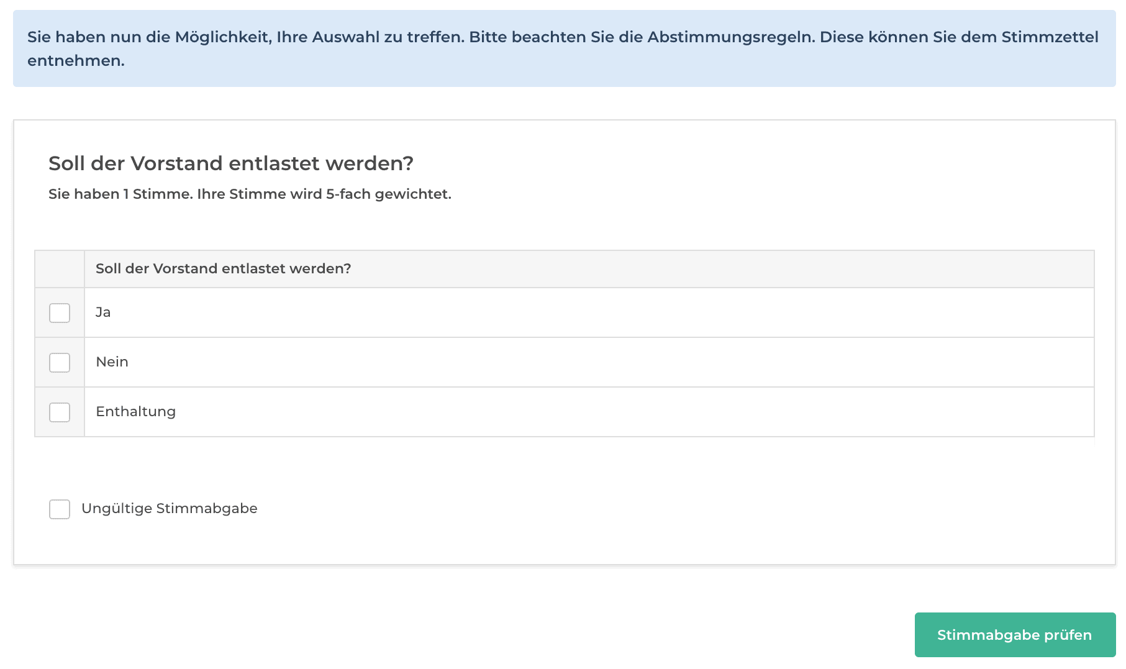The height and width of the screenshot is (669, 1126).
Task: Click the "Nein" option label text
Action: pos(112,362)
